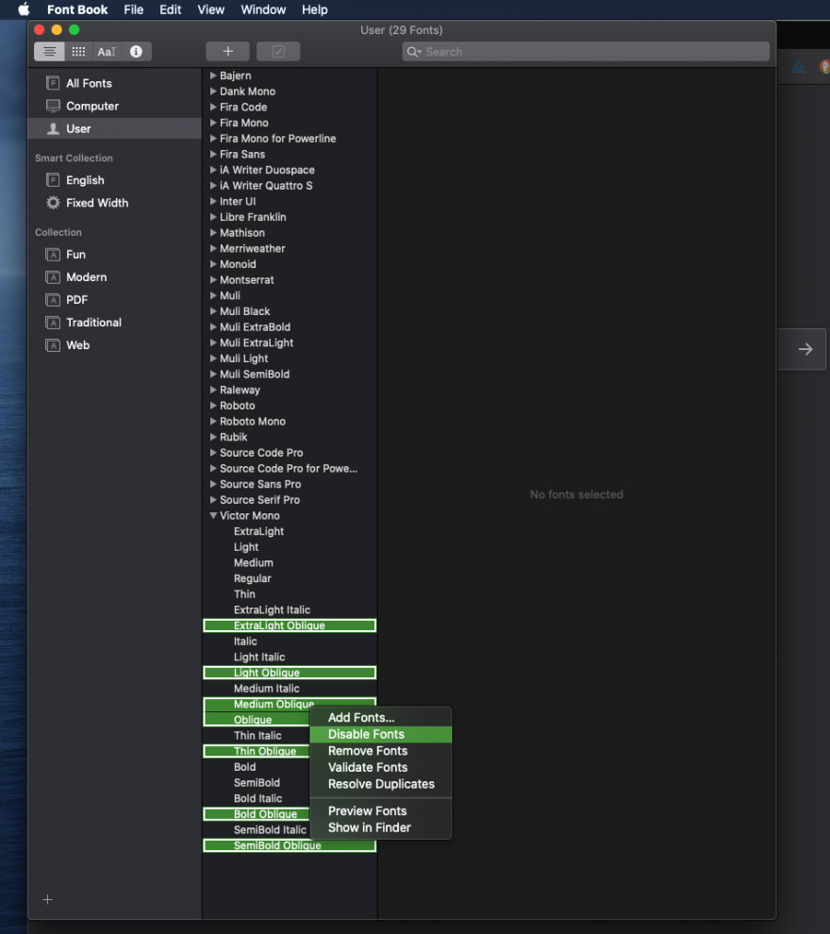The height and width of the screenshot is (934, 830).
Task: Click the plus add font toolbar button
Action: click(227, 52)
